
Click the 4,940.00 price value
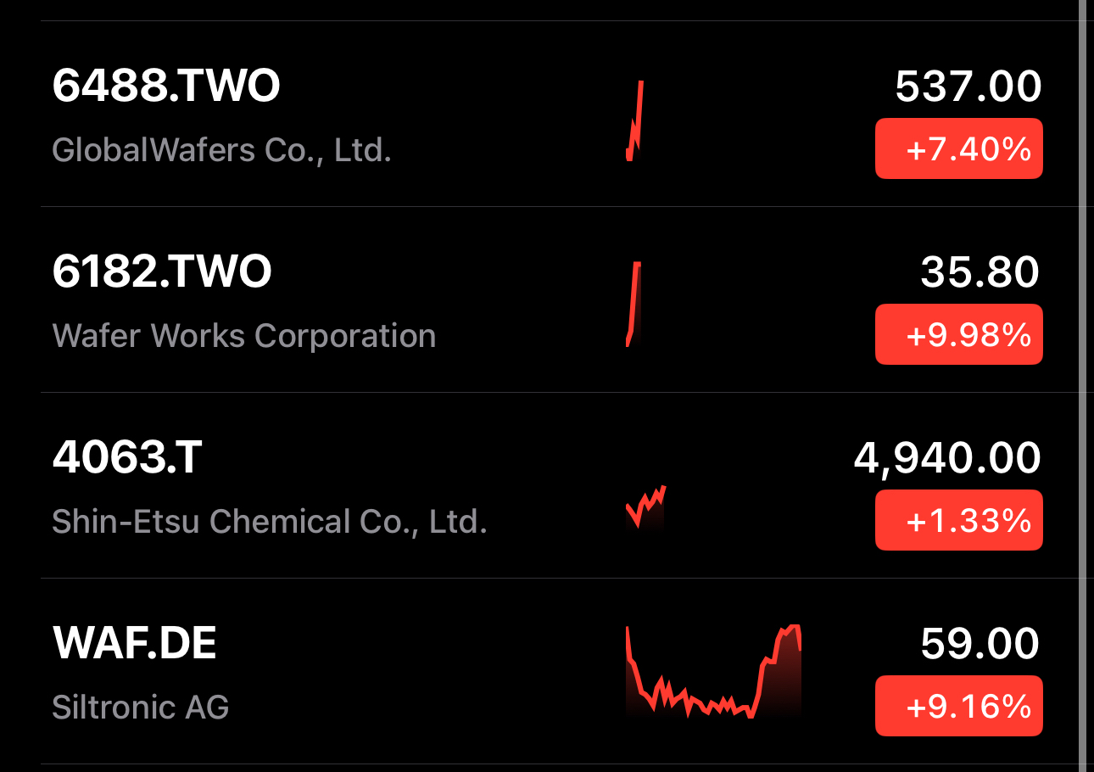coord(946,458)
